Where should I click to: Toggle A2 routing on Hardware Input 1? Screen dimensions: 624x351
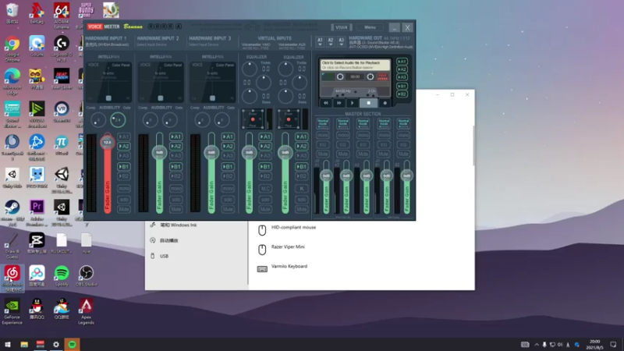point(124,147)
